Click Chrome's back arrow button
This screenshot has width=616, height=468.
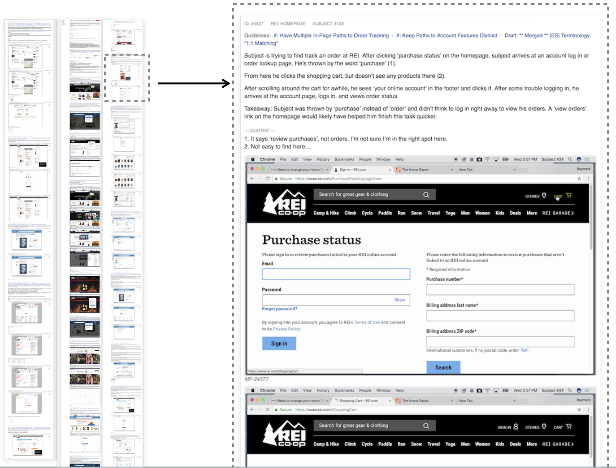pos(251,178)
